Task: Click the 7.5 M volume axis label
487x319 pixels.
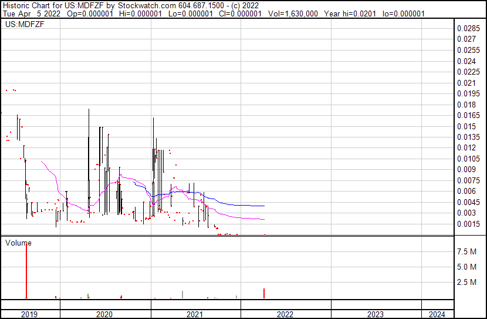Action: click(x=467, y=252)
